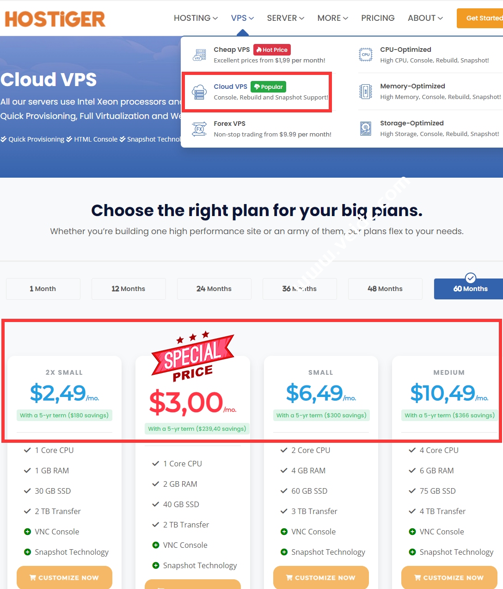
Task: Click the Forex VPS FX icon
Action: point(199,129)
